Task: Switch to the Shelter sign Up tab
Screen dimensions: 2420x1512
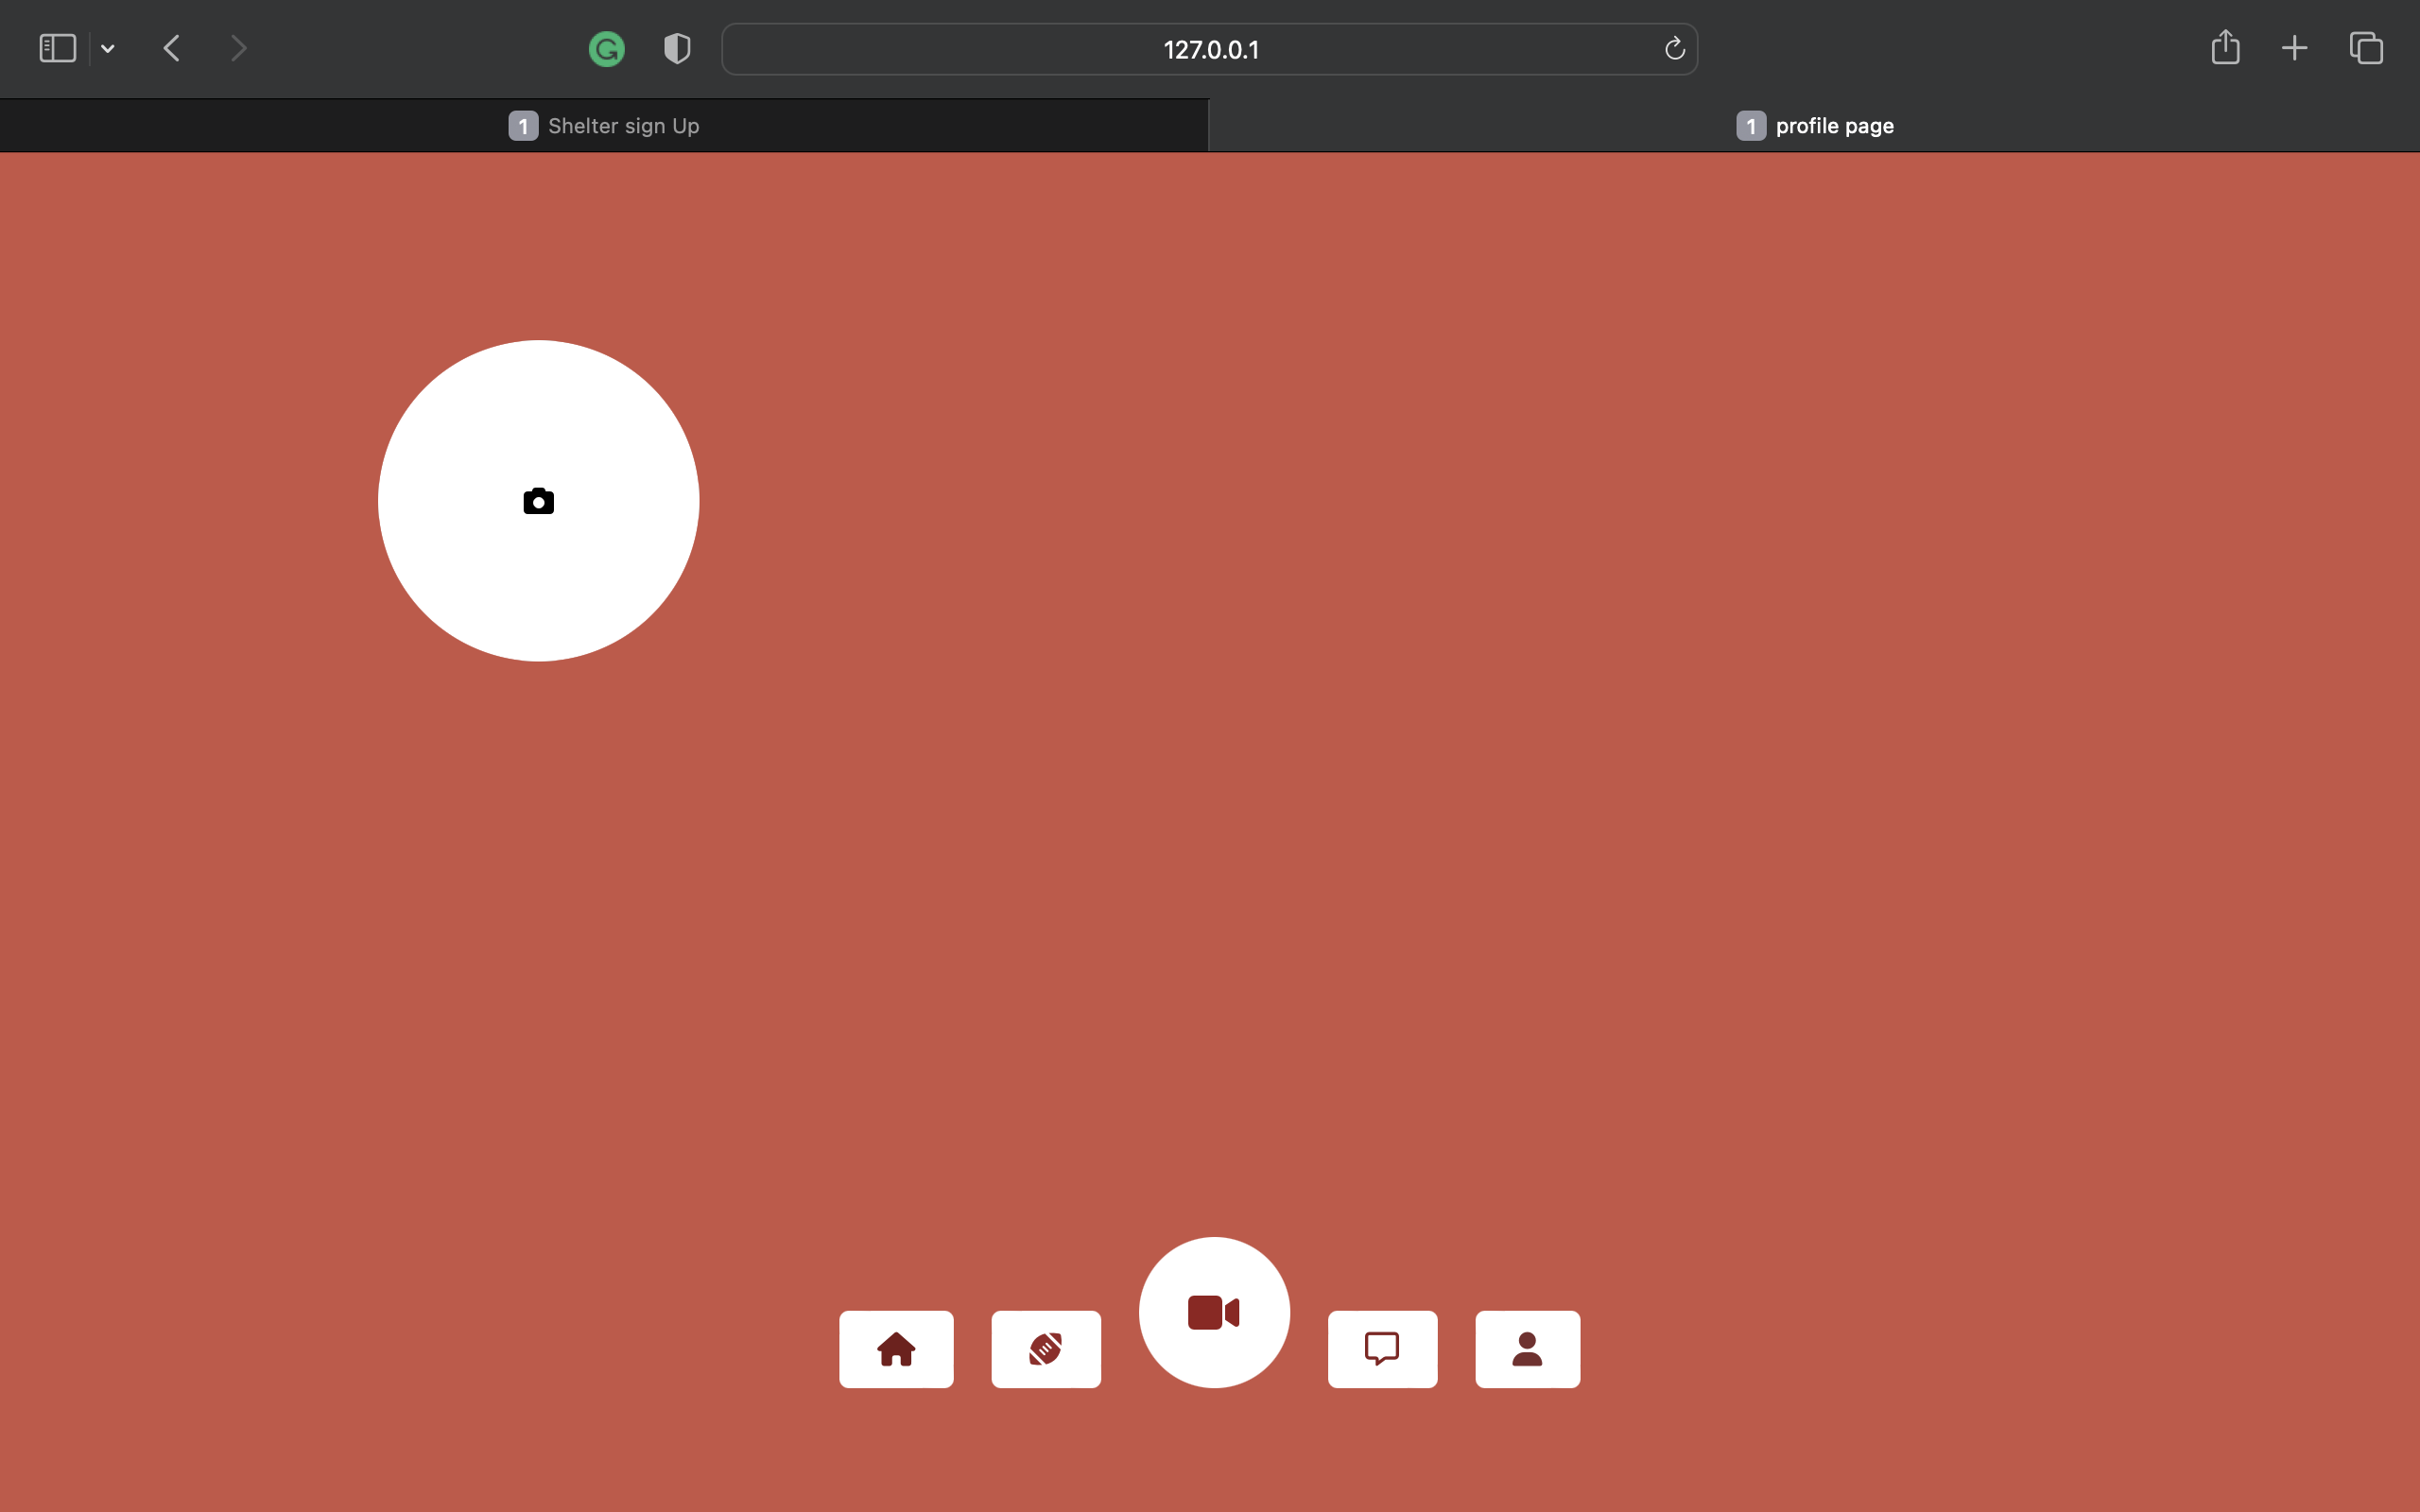Action: pyautogui.click(x=604, y=126)
